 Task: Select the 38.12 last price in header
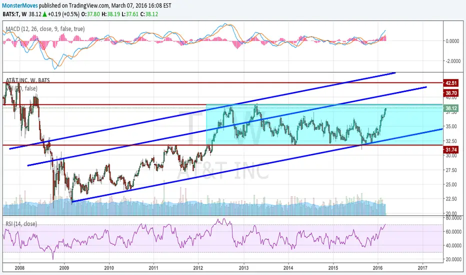point(35,14)
